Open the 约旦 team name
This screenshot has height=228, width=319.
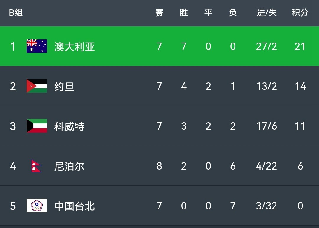tap(64, 87)
